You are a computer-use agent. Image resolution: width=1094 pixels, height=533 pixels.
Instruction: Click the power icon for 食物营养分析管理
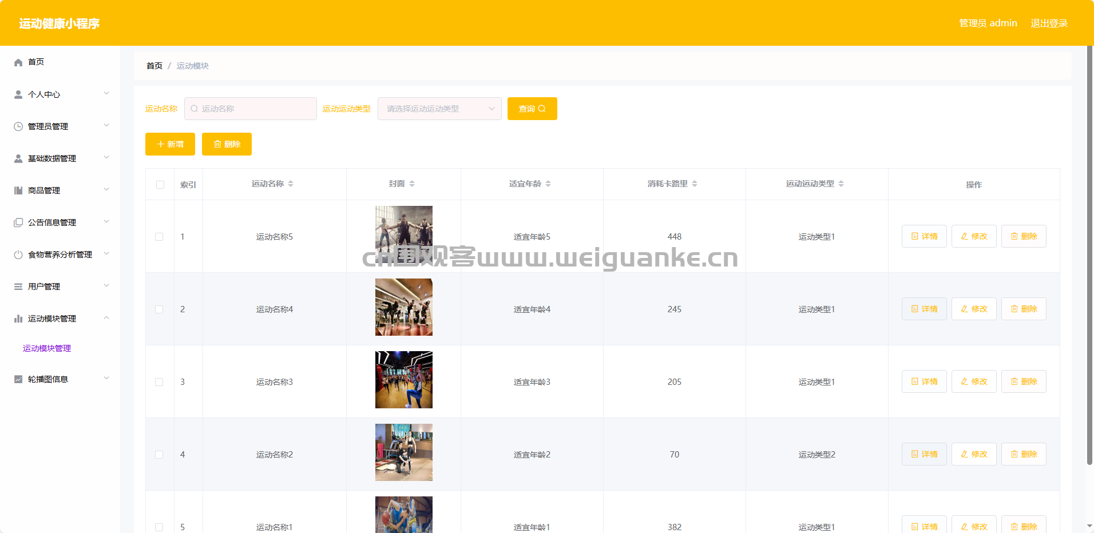tap(18, 254)
